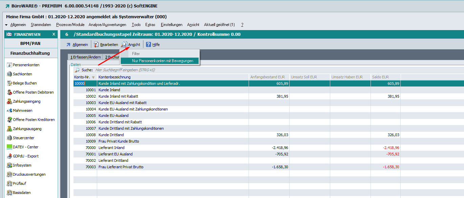Screen dimensions: 464x198
Task: Open the Stammdaten menu
Action: pos(41,25)
